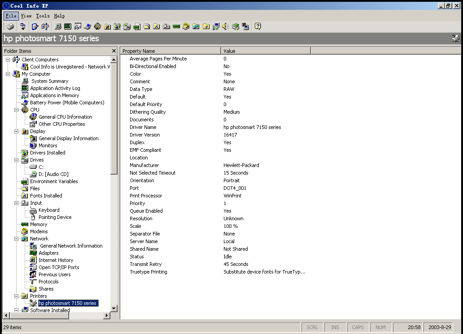The height and width of the screenshot is (334, 463).
Task: Collapse the Printers tree branch
Action: point(17,296)
